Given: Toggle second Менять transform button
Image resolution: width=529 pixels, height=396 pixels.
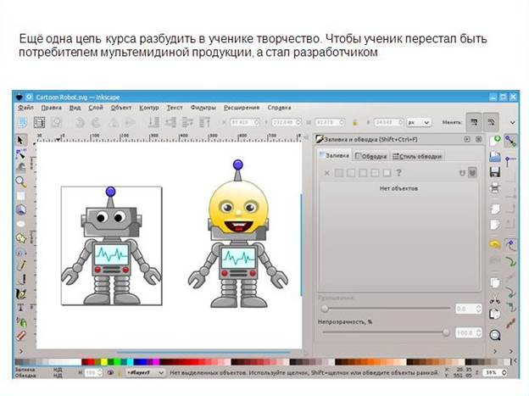Looking at the screenshot, I should coord(491,122).
